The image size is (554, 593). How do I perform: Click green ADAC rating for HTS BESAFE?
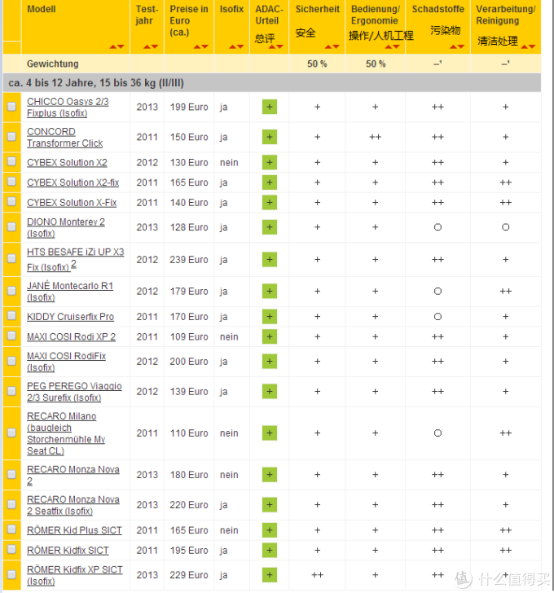270,259
